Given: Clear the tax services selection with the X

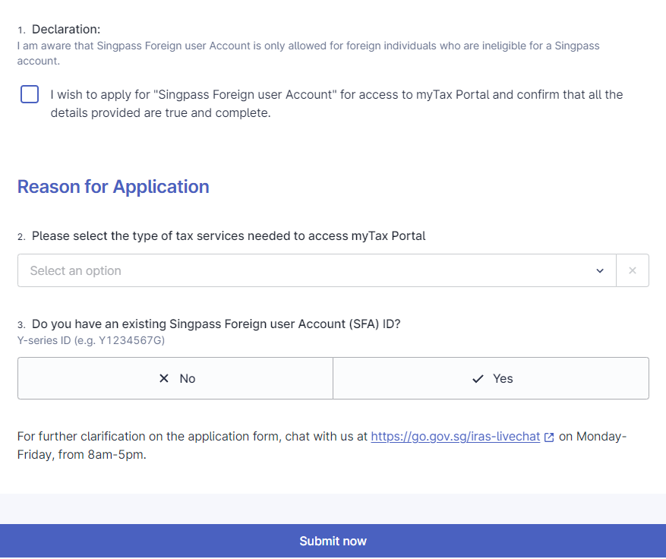Looking at the screenshot, I should (633, 270).
